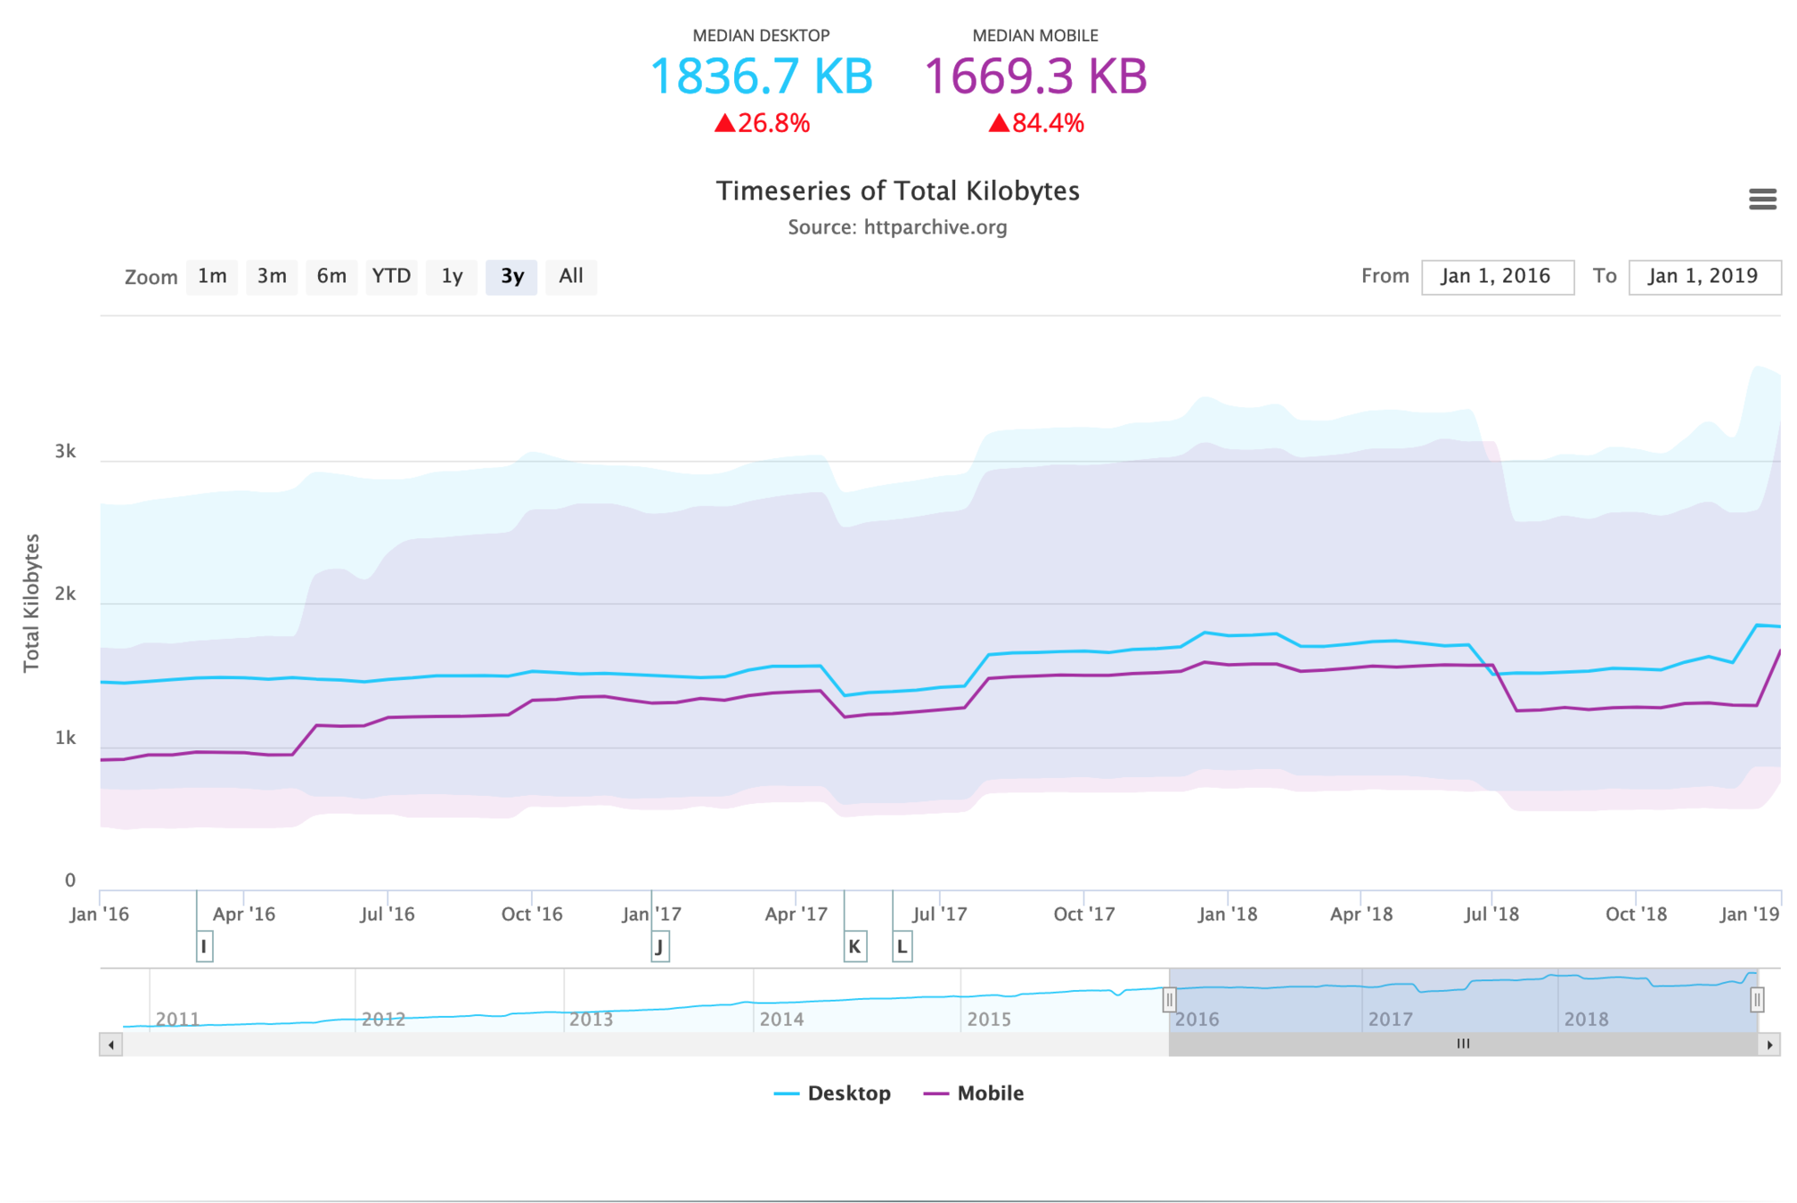
Task: Select the YTD zoom range
Action: pos(391,277)
